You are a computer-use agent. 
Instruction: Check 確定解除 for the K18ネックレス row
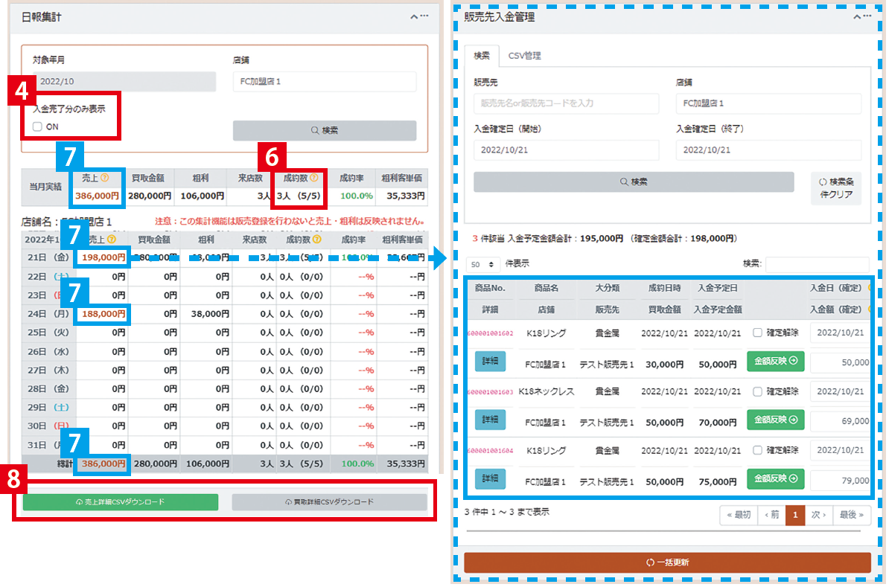[757, 391]
